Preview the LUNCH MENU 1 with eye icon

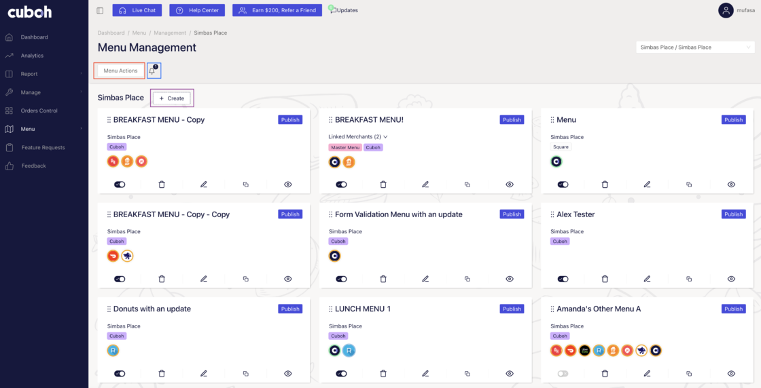coord(510,374)
